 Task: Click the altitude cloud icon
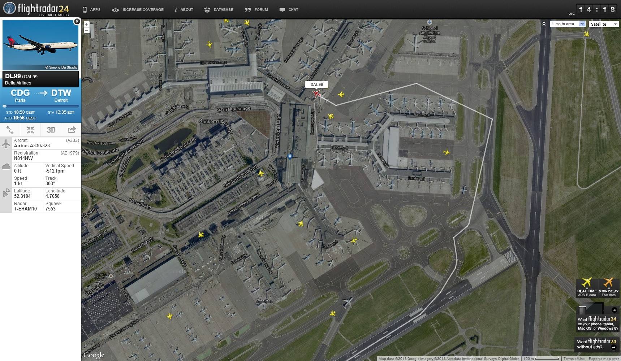[x=6, y=166]
